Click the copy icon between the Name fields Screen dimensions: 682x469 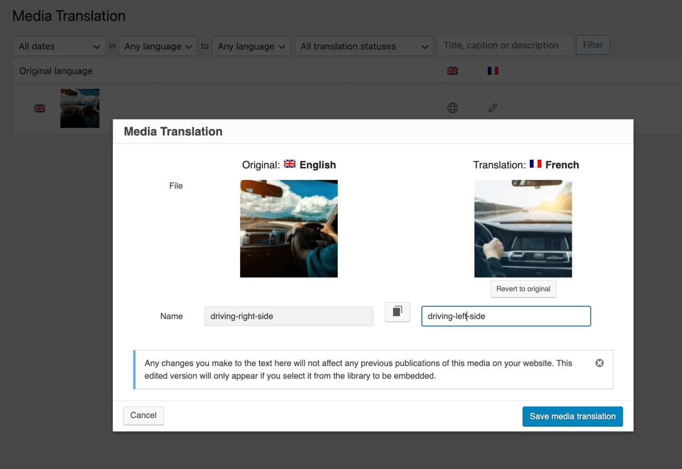click(397, 312)
